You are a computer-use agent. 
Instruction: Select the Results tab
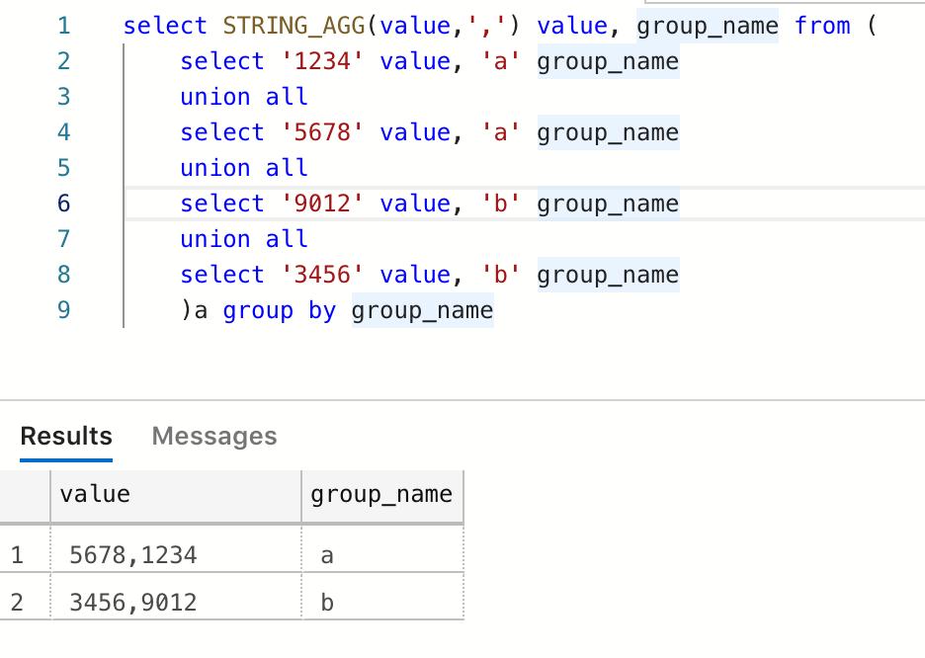tap(66, 437)
